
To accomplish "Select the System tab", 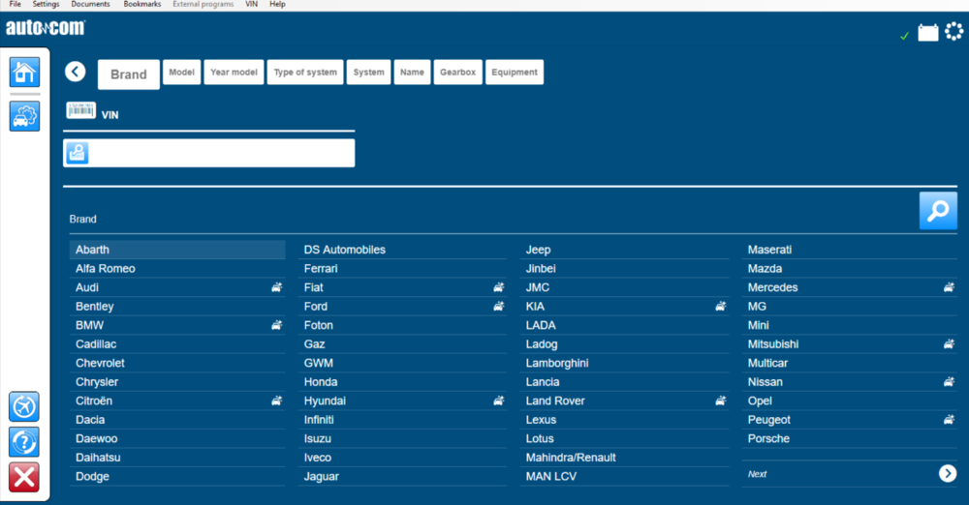I will (x=369, y=73).
